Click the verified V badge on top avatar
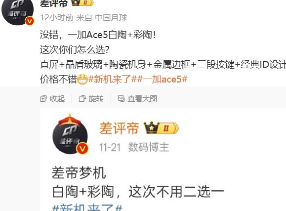 pyautogui.click(x=30, y=21)
